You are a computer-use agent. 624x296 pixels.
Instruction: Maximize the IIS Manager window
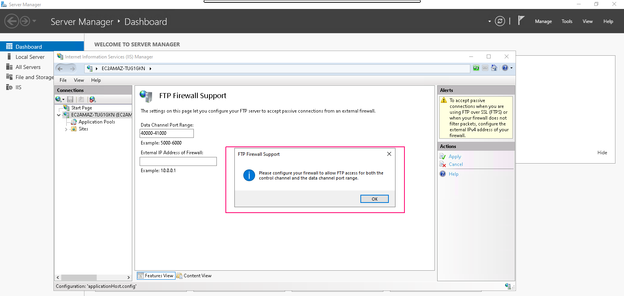(x=489, y=56)
